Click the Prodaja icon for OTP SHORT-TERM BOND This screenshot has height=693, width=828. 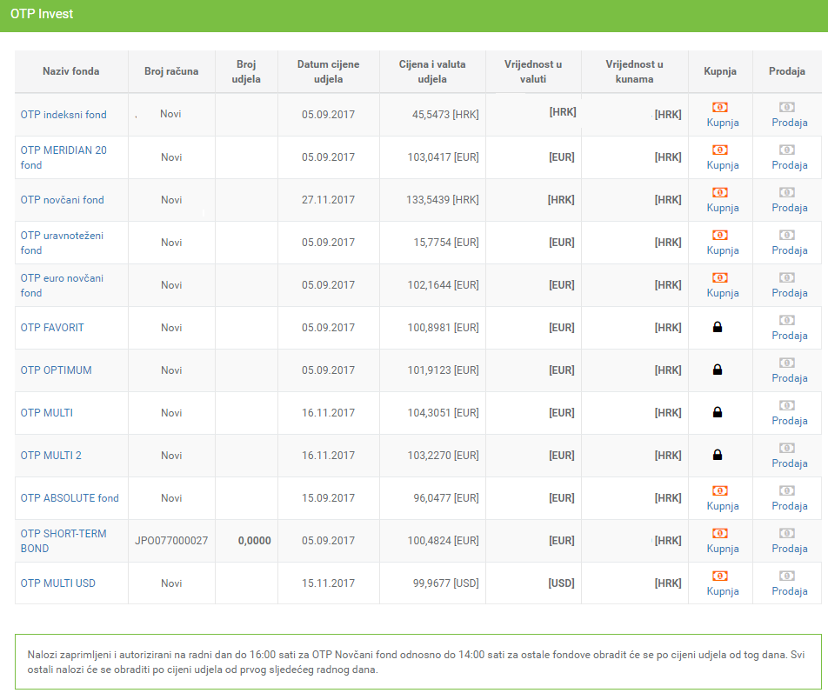(787, 534)
